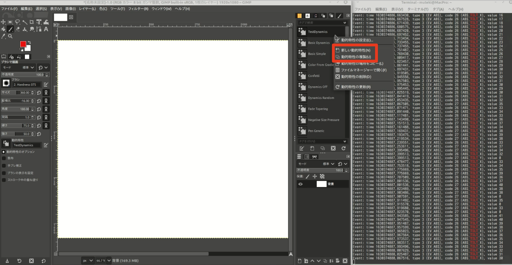Expand 動的特性のオプション section
Image resolution: width=512 pixels, height=265 pixels.
click(4, 152)
